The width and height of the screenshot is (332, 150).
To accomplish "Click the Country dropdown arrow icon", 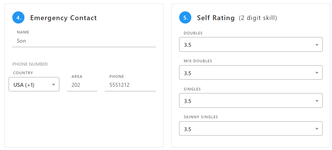I will coord(53,85).
